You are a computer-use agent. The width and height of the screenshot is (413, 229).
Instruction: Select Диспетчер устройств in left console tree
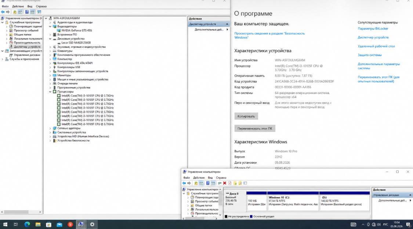click(x=27, y=47)
